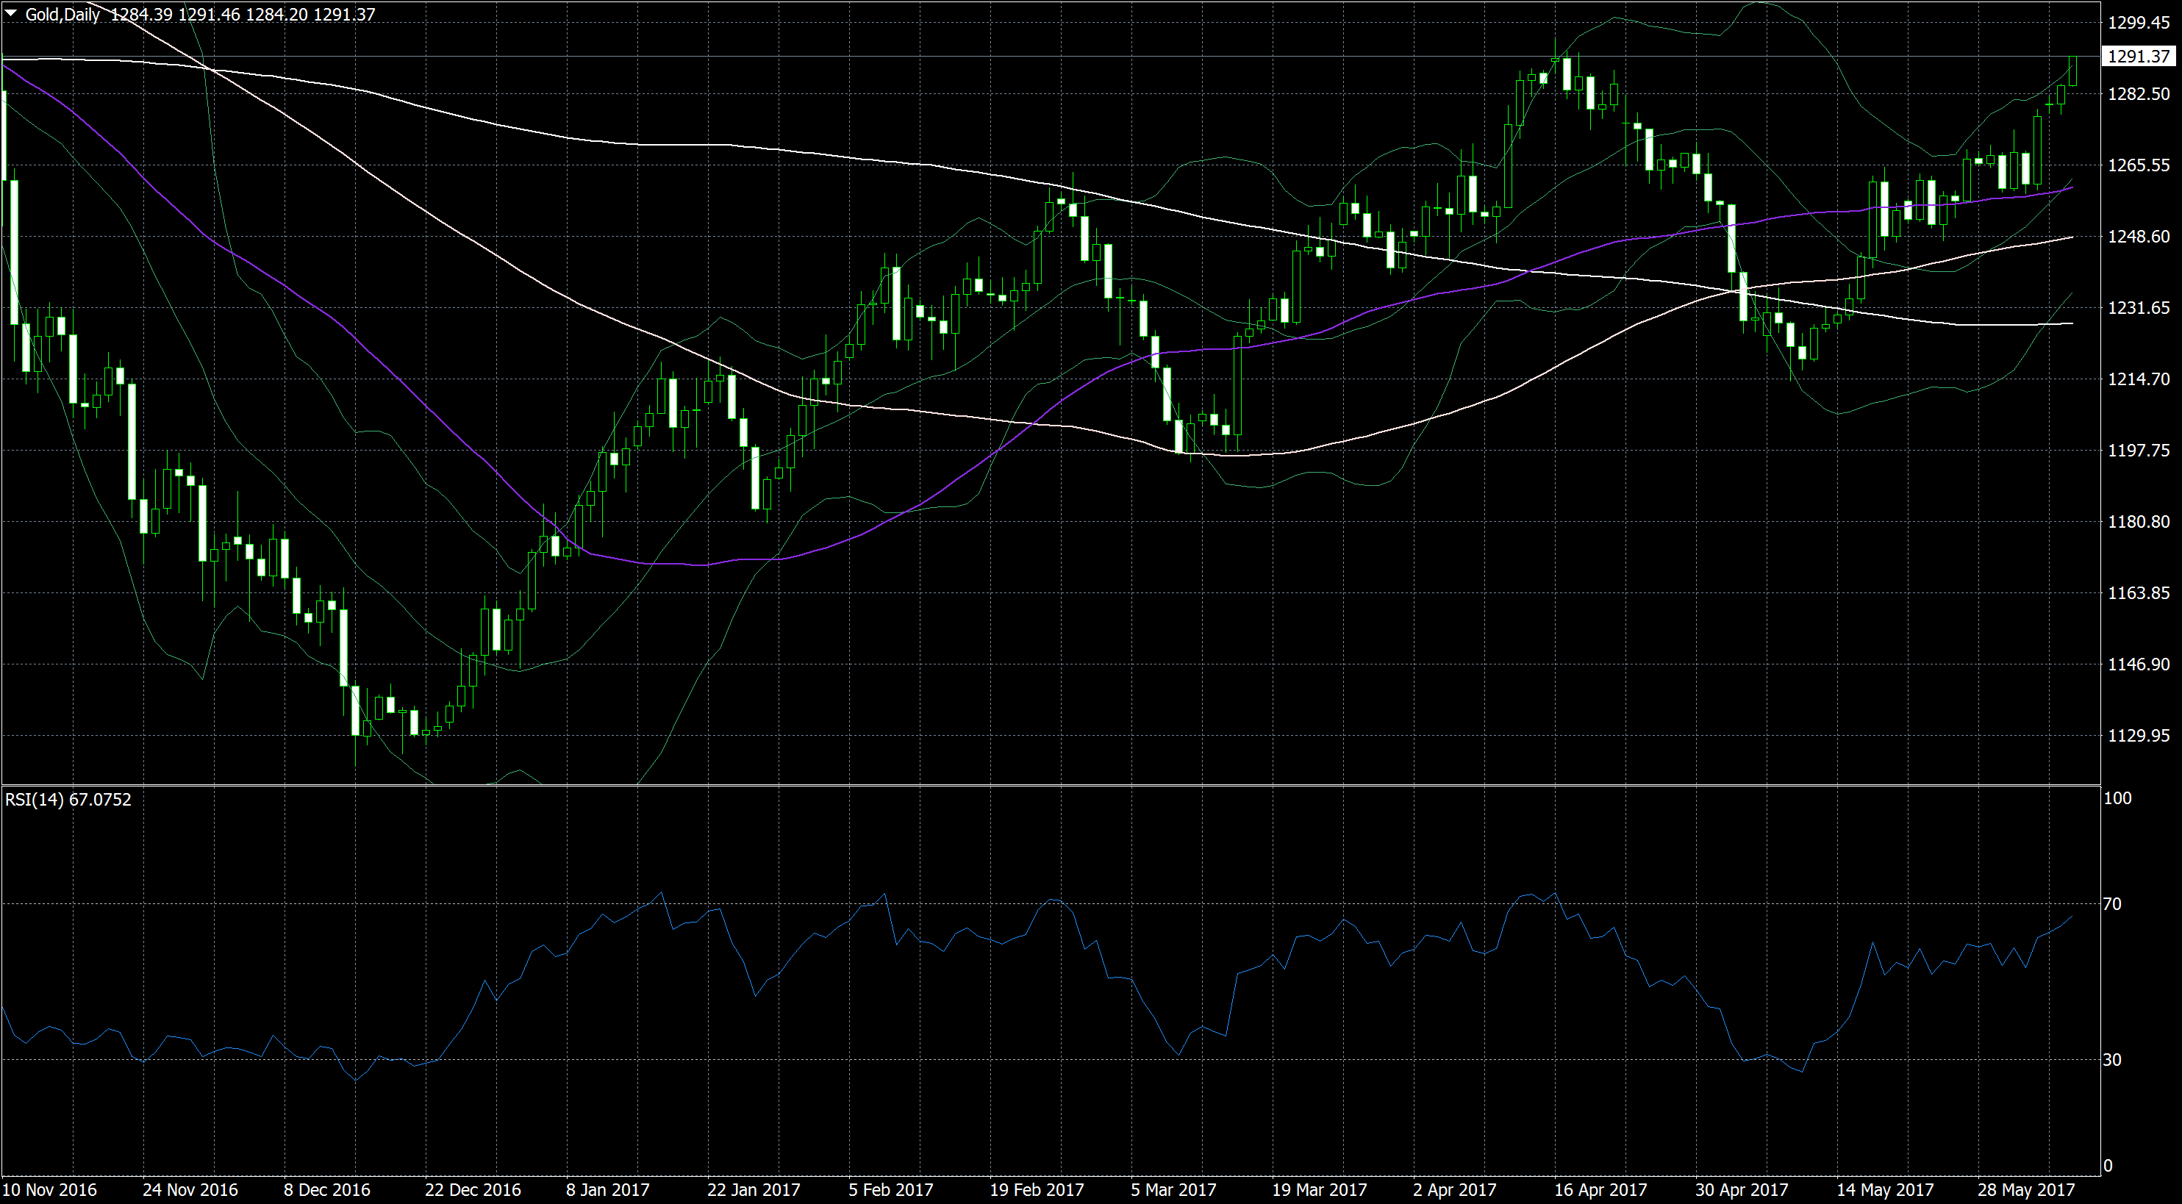Click the RSI scale level 70
The width and height of the screenshot is (2182, 1204).
pyautogui.click(x=2113, y=903)
